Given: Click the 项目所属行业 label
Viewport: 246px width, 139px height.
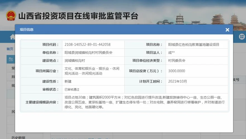Looking at the screenshot, I should click(47, 71).
